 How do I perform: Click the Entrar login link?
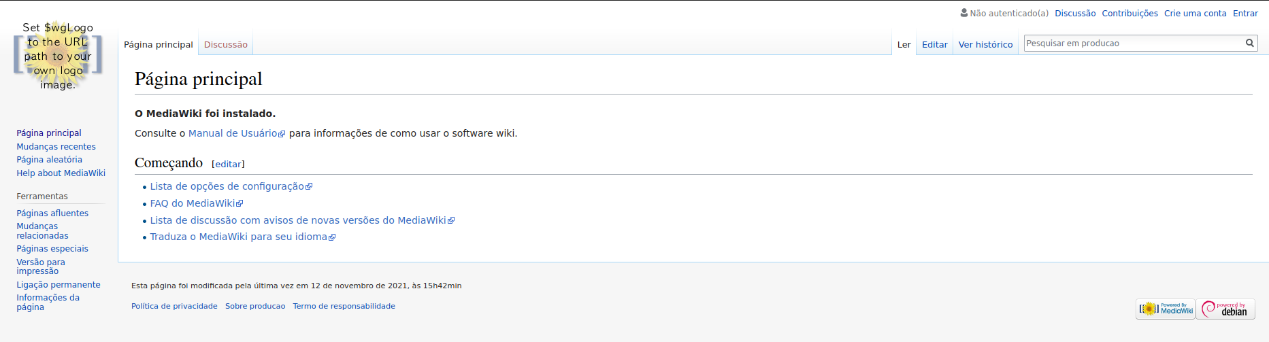1245,13
